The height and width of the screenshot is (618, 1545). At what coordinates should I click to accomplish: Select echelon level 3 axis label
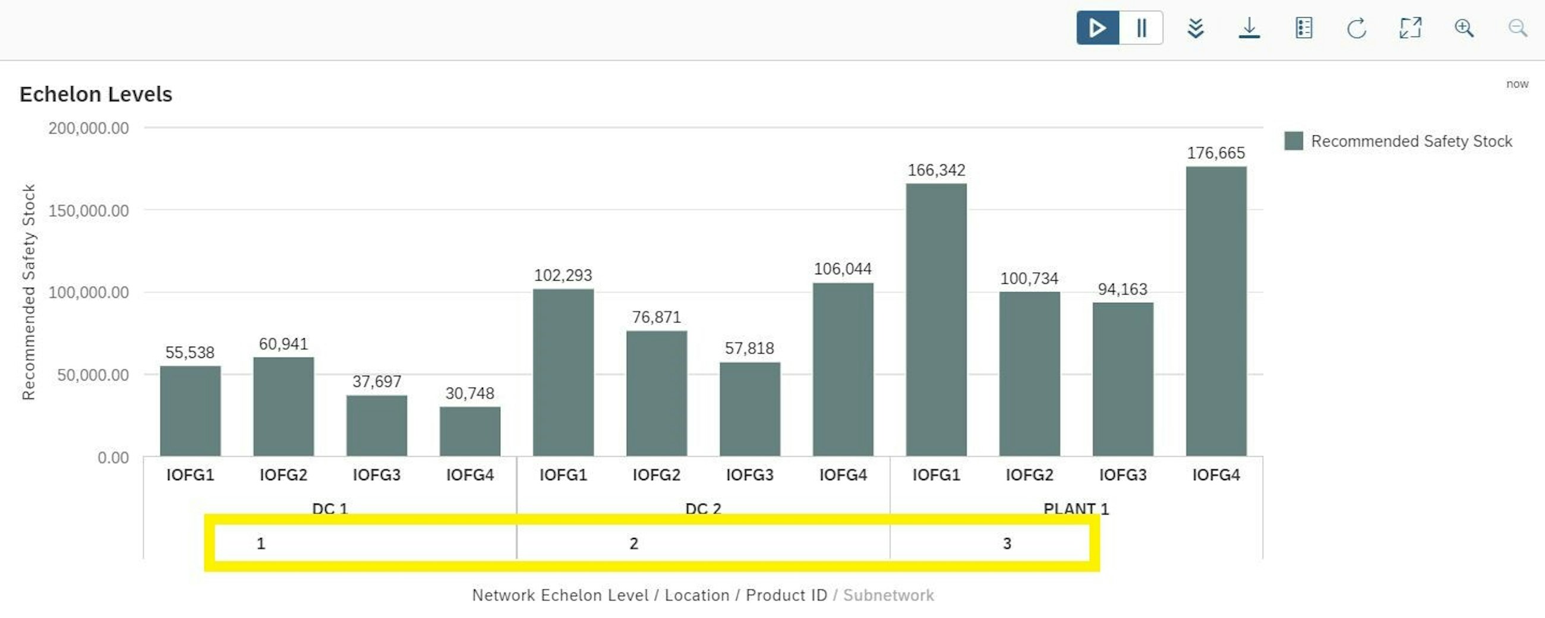coord(1007,543)
